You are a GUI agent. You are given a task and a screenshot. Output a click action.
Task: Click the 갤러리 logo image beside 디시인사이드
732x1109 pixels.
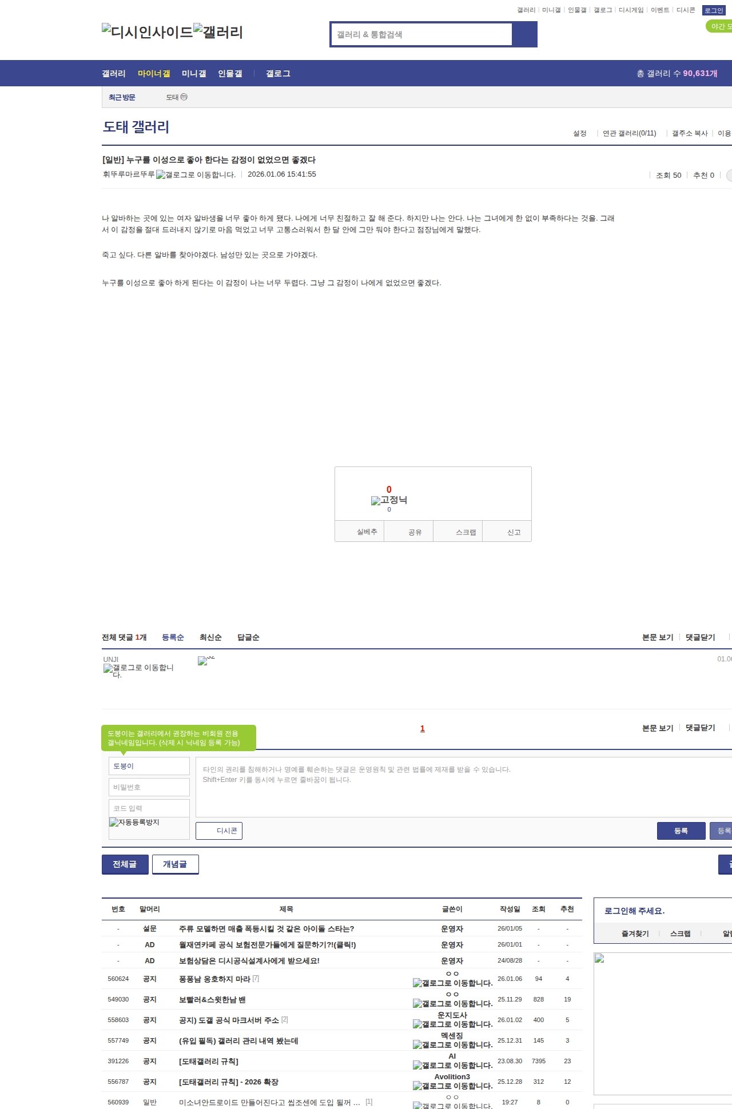click(x=218, y=31)
